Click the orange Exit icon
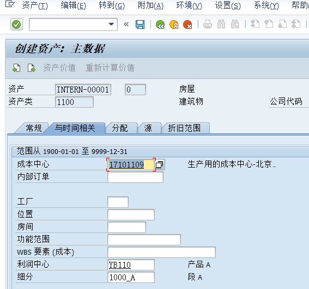Viewport: 309px width, 289px height. click(174, 24)
